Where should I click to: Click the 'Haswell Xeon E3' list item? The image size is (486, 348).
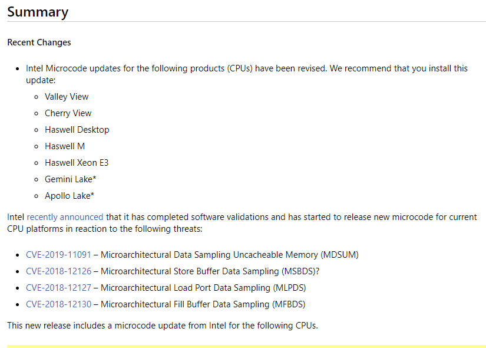[x=77, y=163]
